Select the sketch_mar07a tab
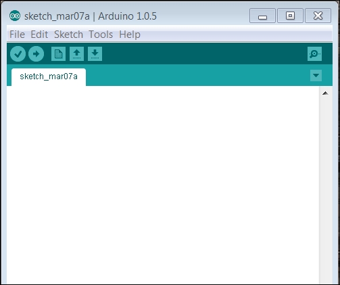 [49, 76]
